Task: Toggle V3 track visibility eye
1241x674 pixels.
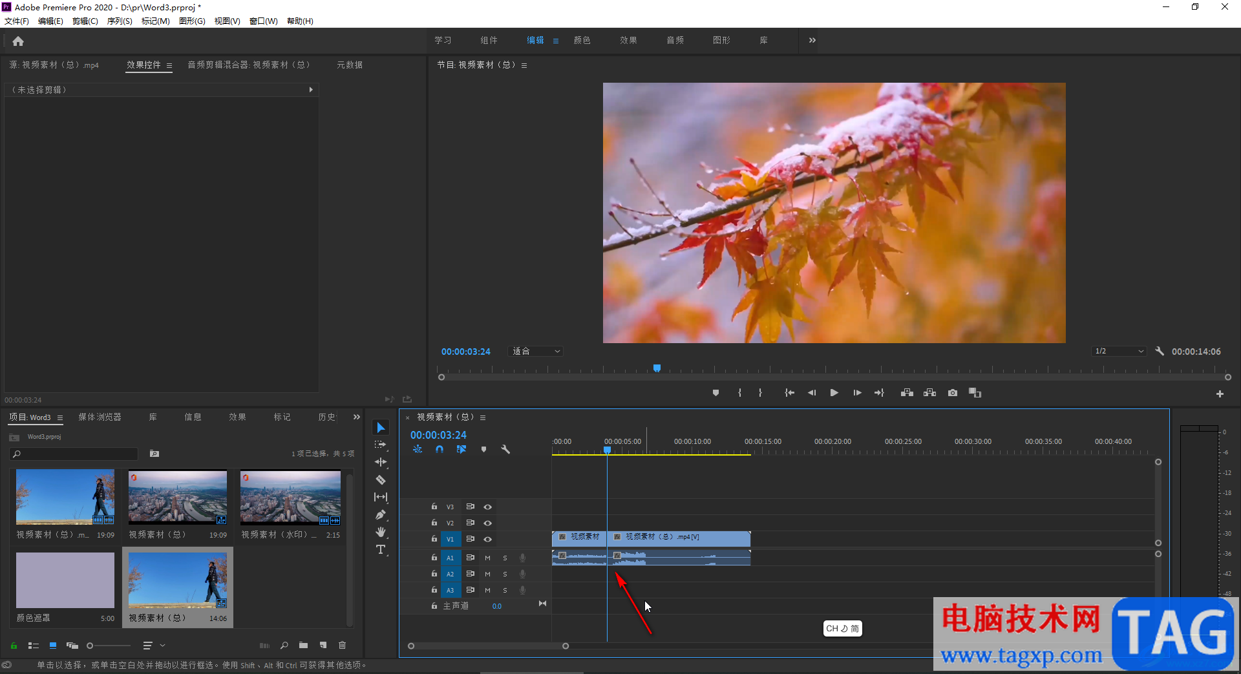Action: coord(488,507)
